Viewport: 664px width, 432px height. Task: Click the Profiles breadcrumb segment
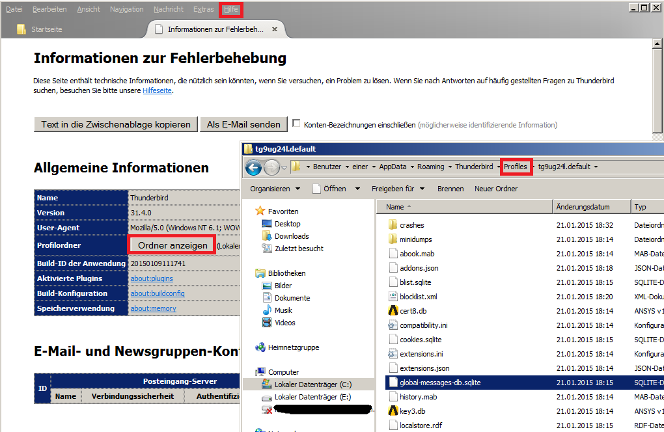(x=516, y=167)
